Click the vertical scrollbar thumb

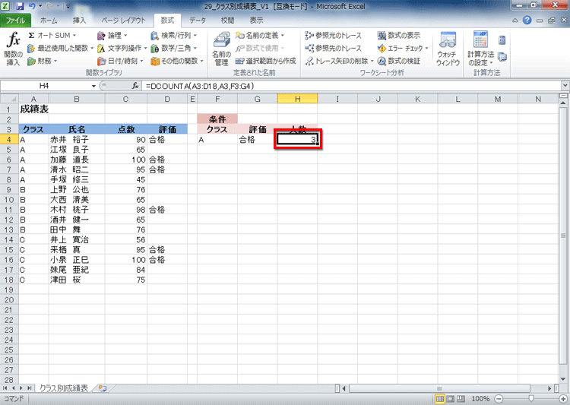pos(563,236)
